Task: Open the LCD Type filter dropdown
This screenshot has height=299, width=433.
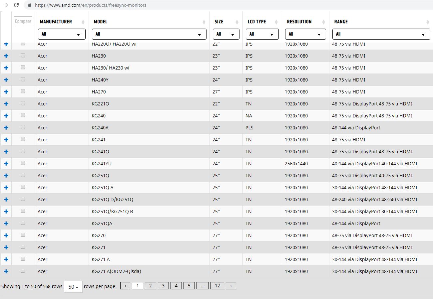Action: (262, 34)
